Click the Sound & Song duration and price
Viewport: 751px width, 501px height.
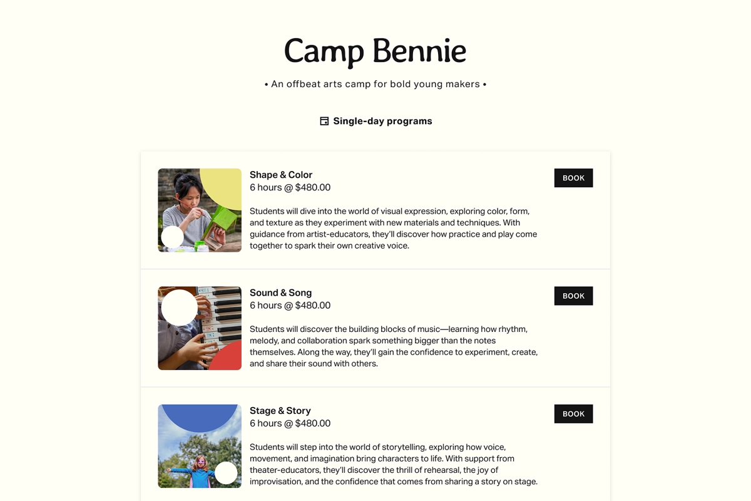pyautogui.click(x=290, y=305)
